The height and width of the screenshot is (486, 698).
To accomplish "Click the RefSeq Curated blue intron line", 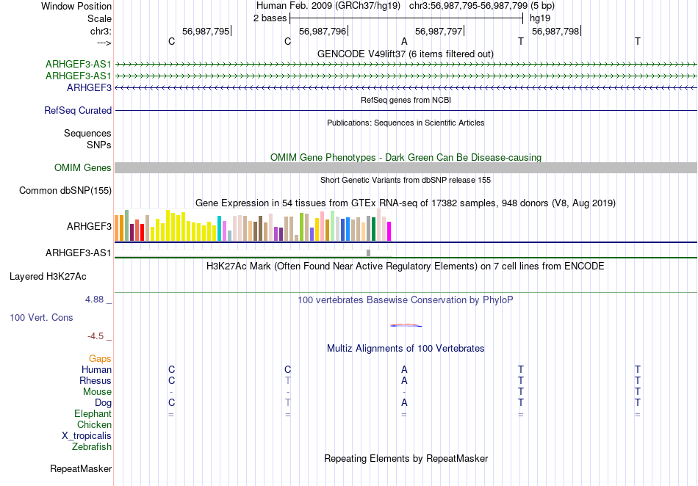I will pos(406,110).
